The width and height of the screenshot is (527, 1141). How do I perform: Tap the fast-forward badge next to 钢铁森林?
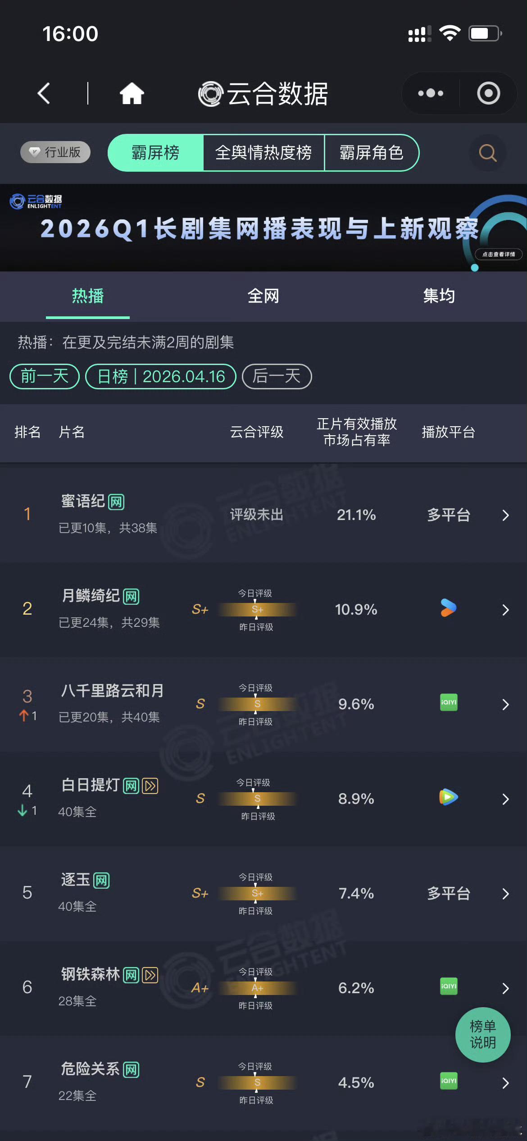150,975
